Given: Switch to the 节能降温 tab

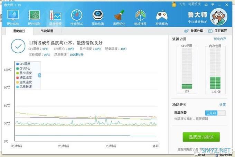Looking at the screenshot, I should (x=47, y=31).
